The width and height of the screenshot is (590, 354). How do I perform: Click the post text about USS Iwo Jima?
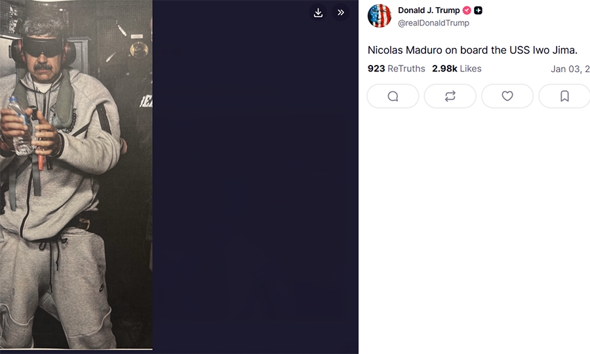pos(472,50)
